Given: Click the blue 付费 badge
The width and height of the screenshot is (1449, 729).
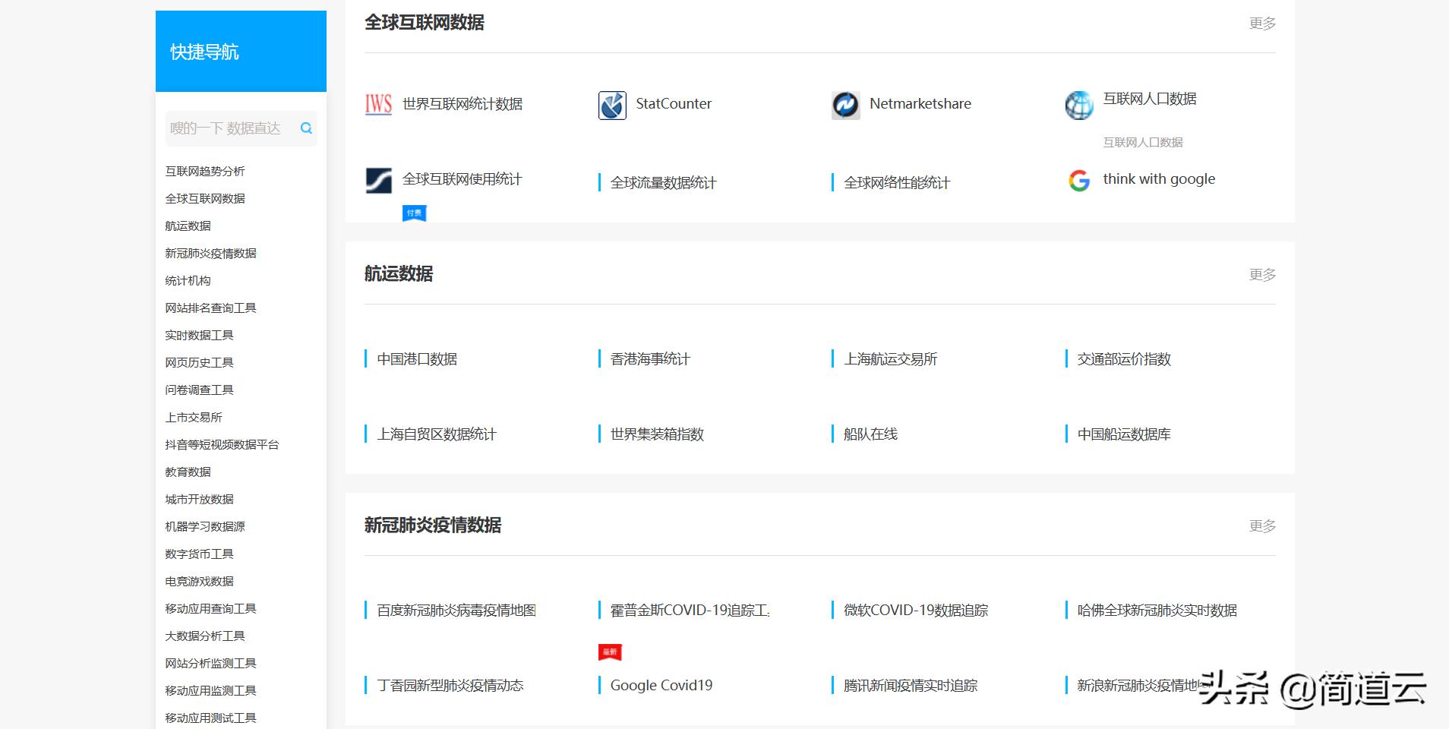Looking at the screenshot, I should click(x=415, y=213).
